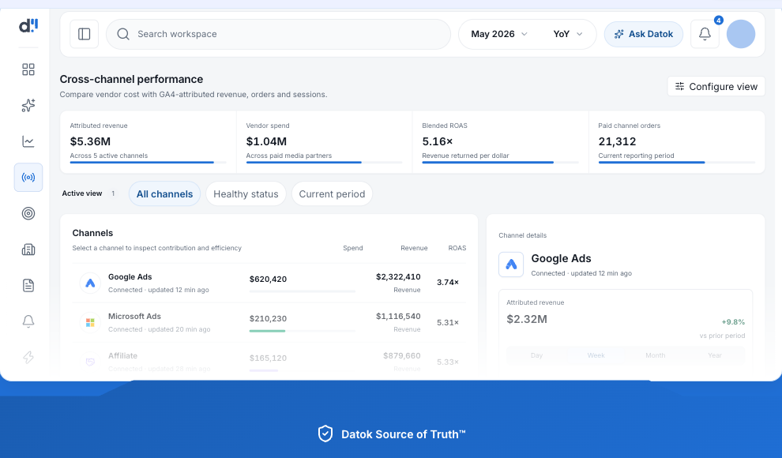The image size is (782, 458).
Task: Open notifications bell with badge 4
Action: 705,34
